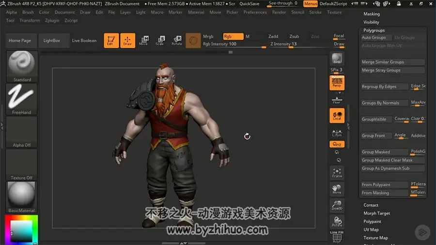The width and height of the screenshot is (436, 245).
Task: Open the Alpha menu
Action: click(x=12, y=12)
